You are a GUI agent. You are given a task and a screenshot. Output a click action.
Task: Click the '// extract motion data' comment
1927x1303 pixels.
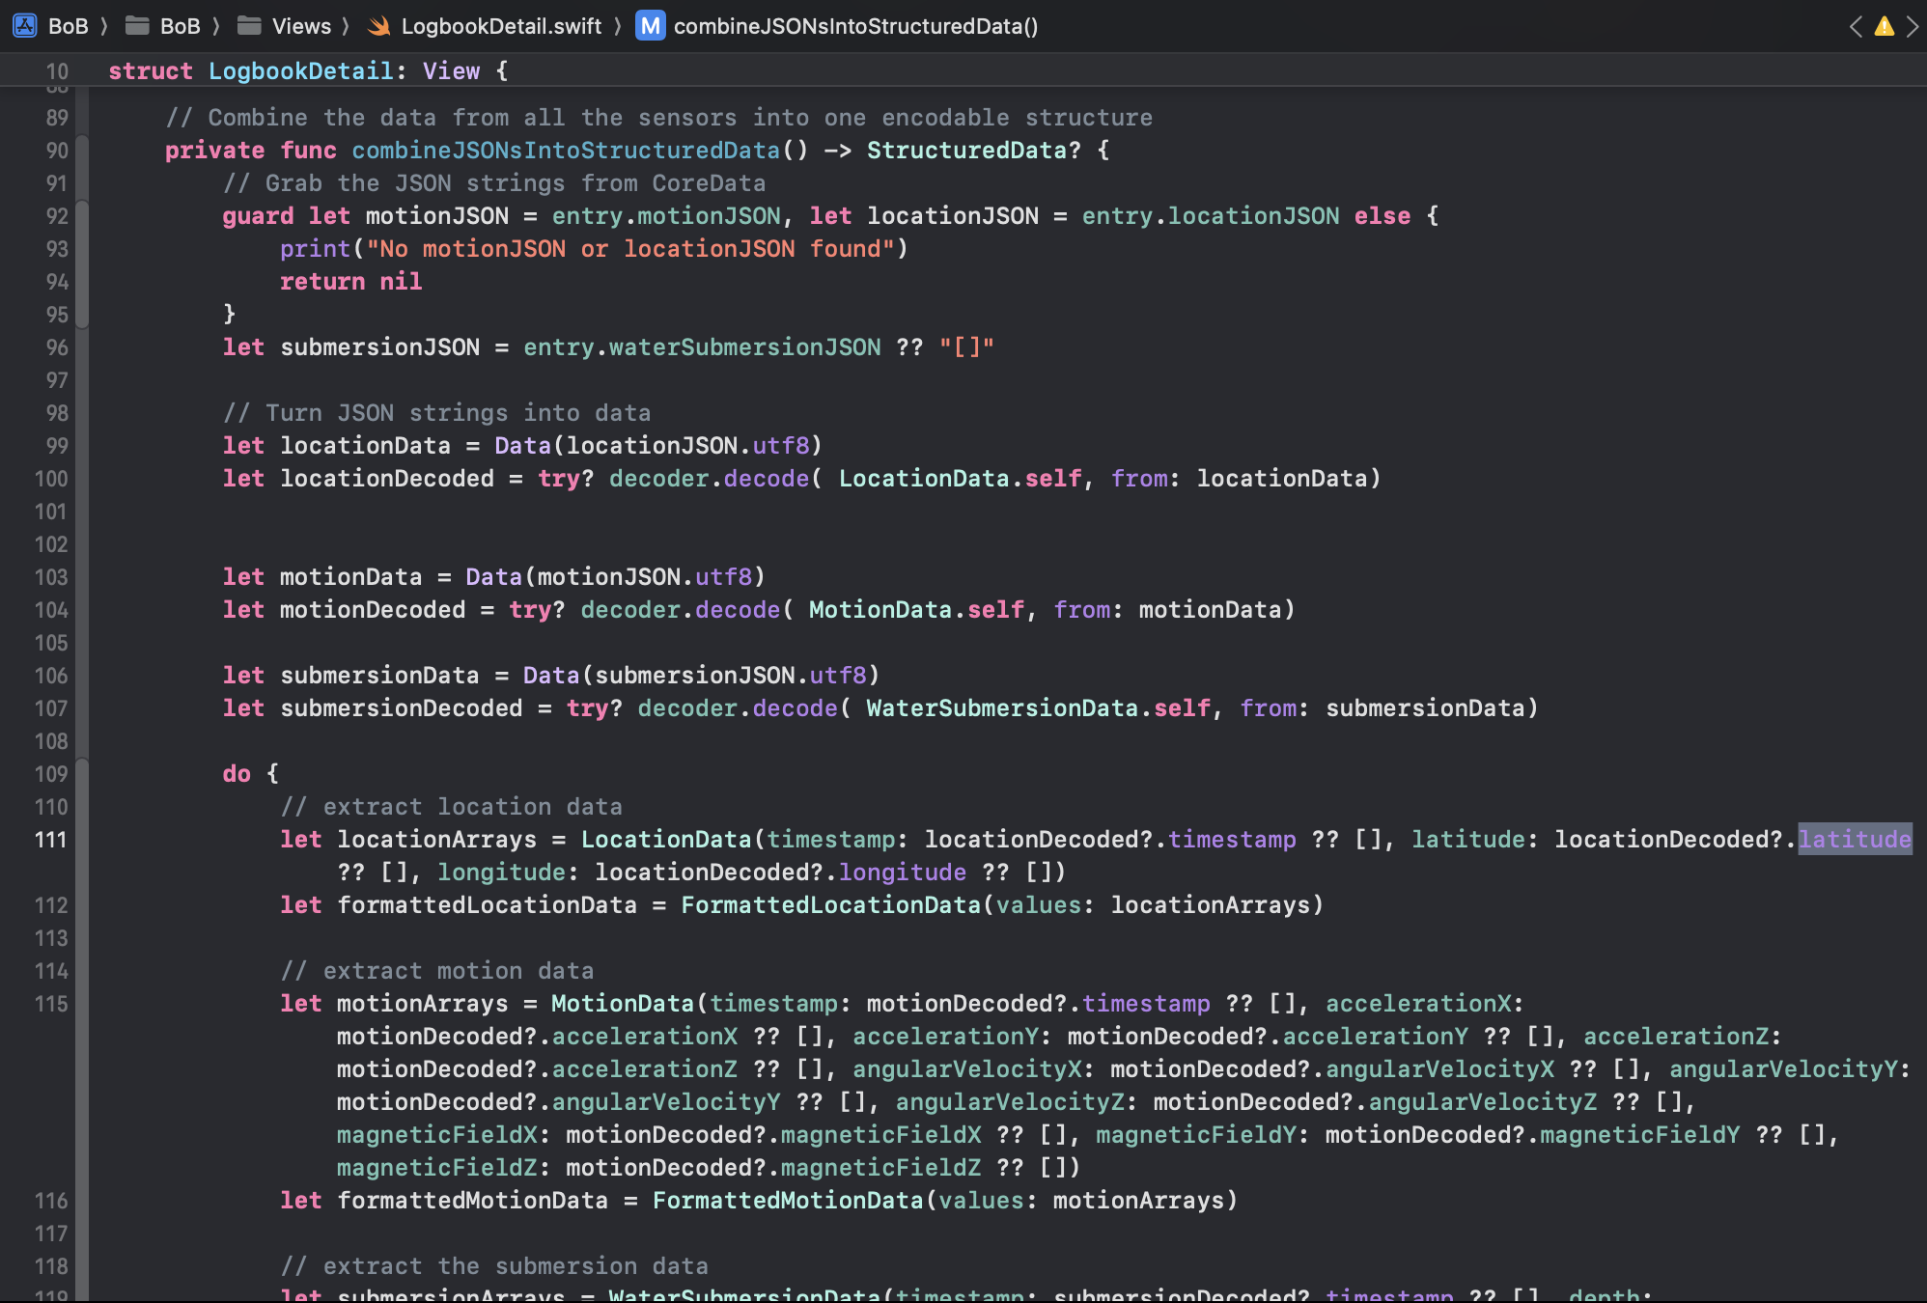click(x=436, y=971)
